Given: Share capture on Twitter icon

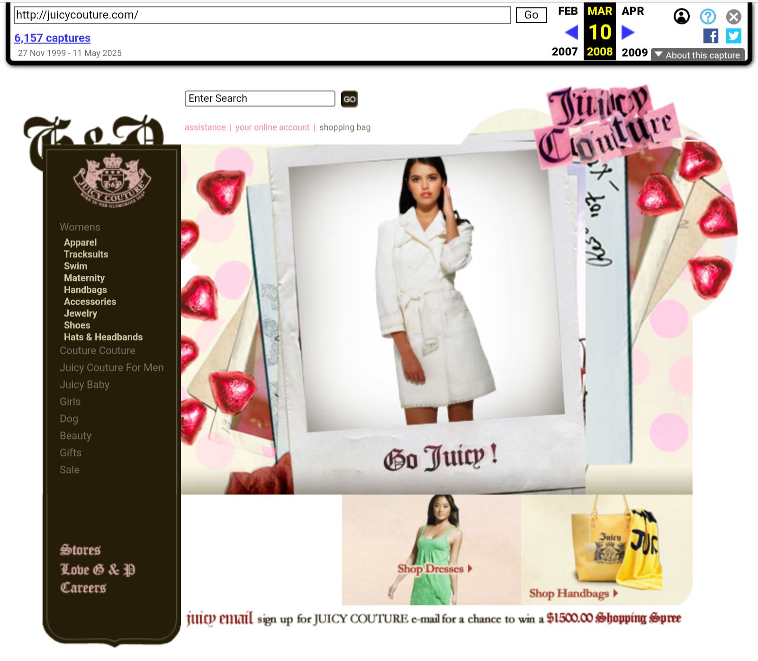Looking at the screenshot, I should (733, 36).
